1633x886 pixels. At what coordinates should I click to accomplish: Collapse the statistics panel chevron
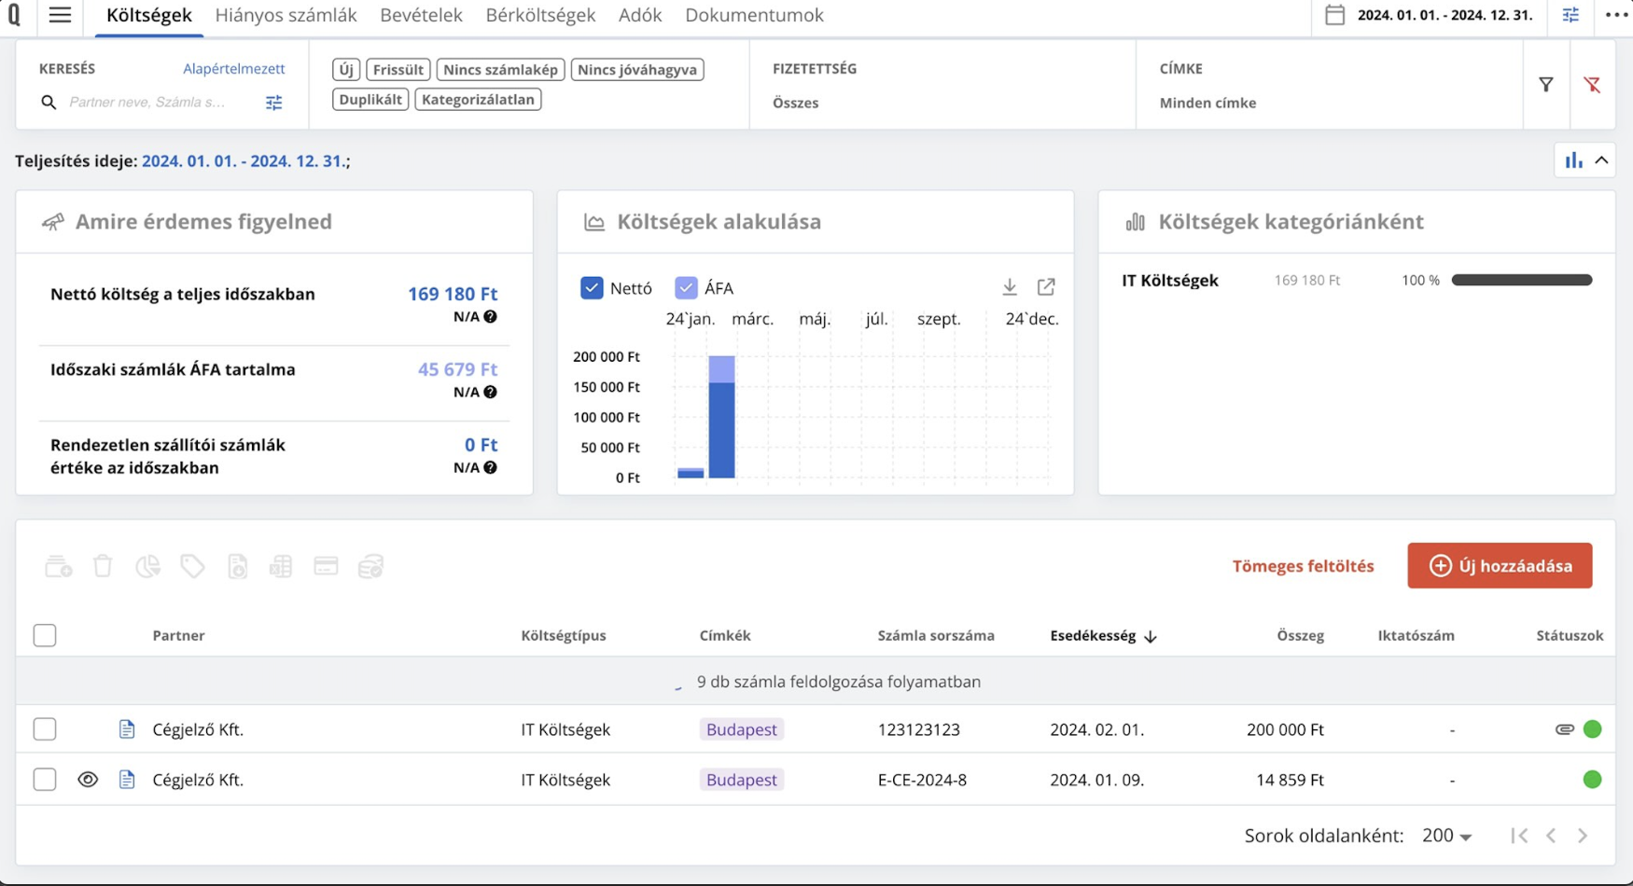point(1601,160)
